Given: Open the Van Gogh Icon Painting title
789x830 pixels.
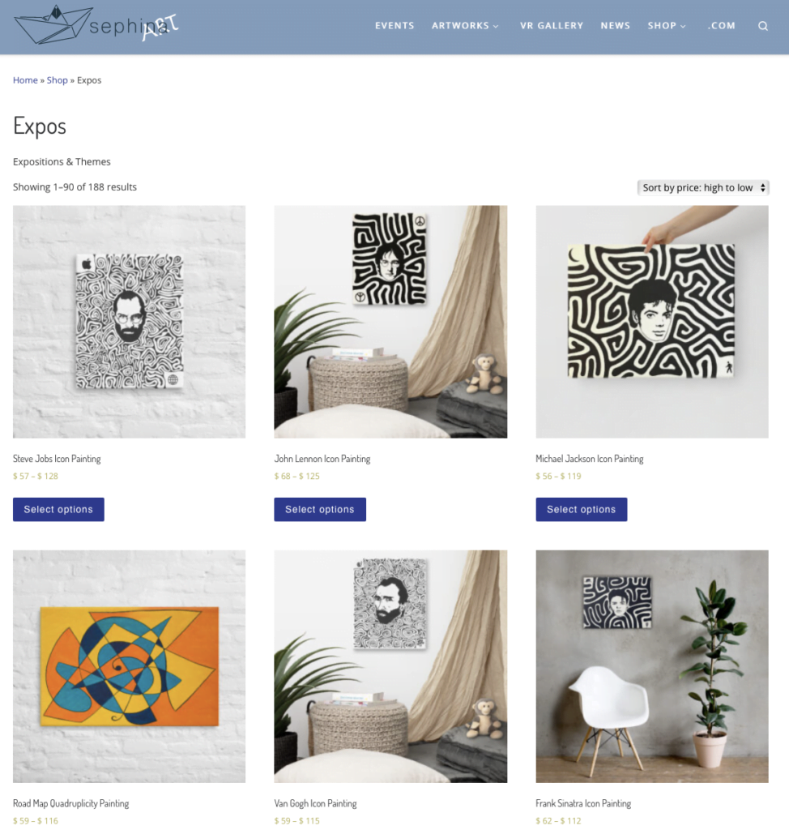Looking at the screenshot, I should 315,803.
